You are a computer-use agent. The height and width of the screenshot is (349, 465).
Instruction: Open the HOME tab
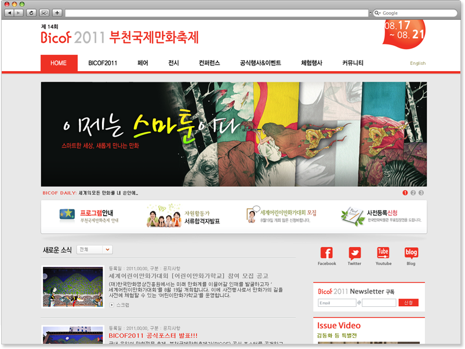tap(59, 63)
